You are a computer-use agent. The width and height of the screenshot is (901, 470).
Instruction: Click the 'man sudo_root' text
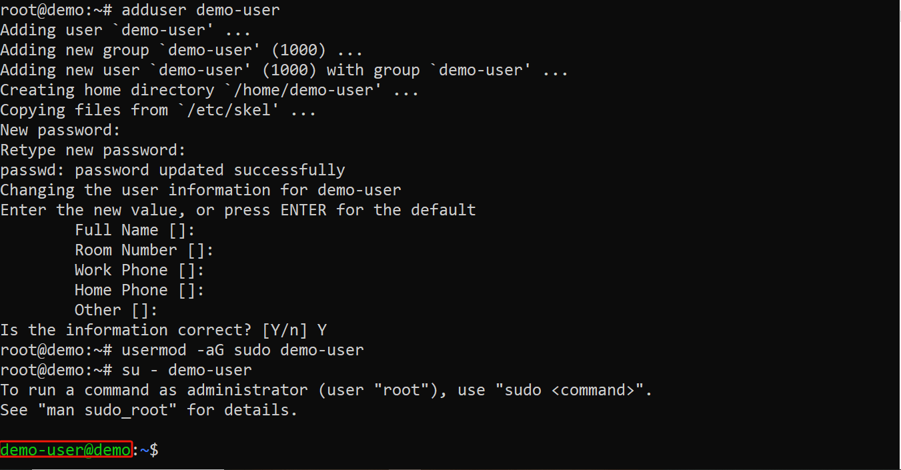point(111,410)
